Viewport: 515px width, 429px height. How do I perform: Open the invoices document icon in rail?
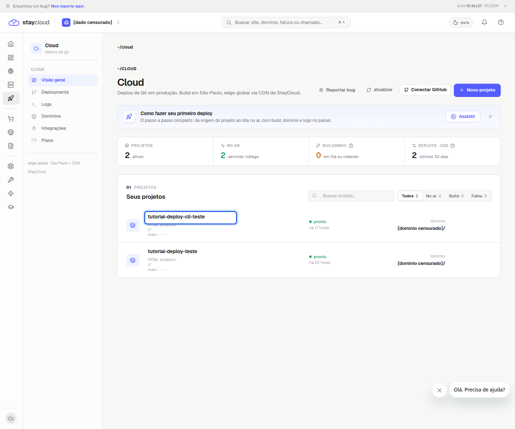11,146
